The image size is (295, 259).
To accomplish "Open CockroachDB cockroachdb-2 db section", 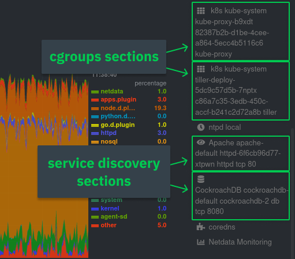I will click(x=241, y=196).
